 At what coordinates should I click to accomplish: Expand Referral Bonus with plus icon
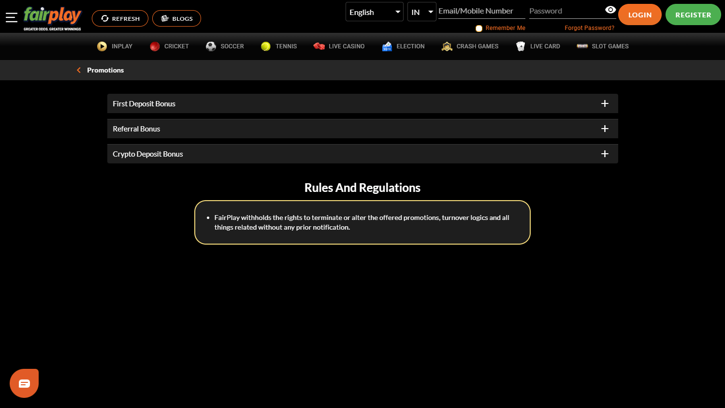click(605, 129)
